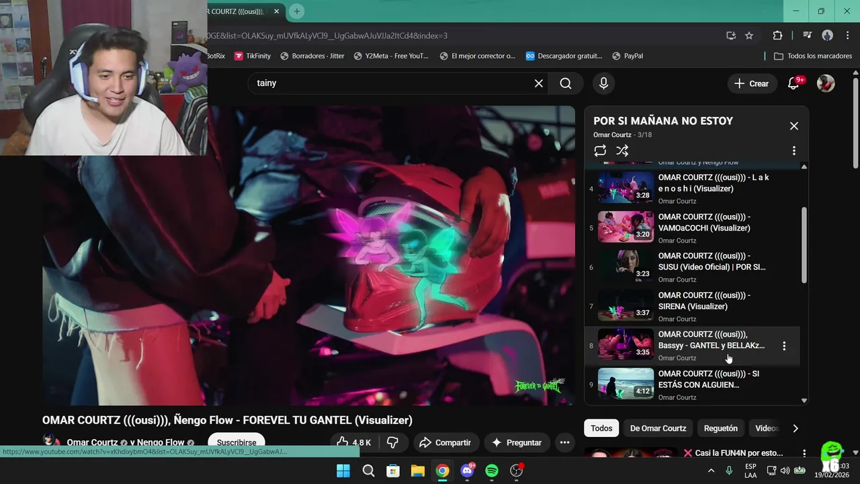Click the Compartir button

(445, 442)
